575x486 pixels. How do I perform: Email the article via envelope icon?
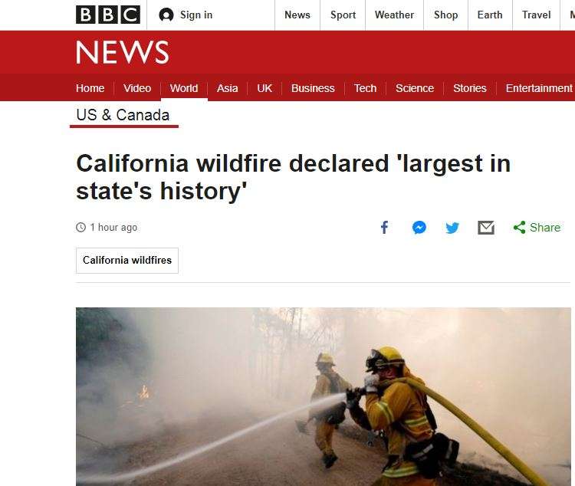click(x=486, y=228)
